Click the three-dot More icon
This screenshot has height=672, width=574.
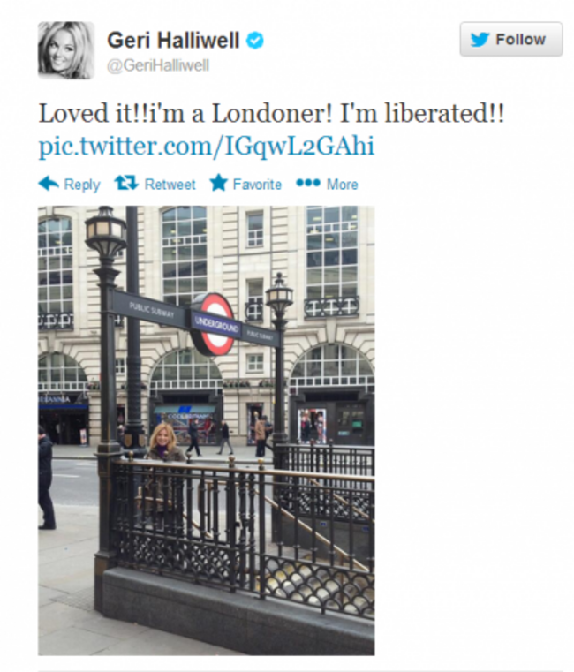[308, 184]
